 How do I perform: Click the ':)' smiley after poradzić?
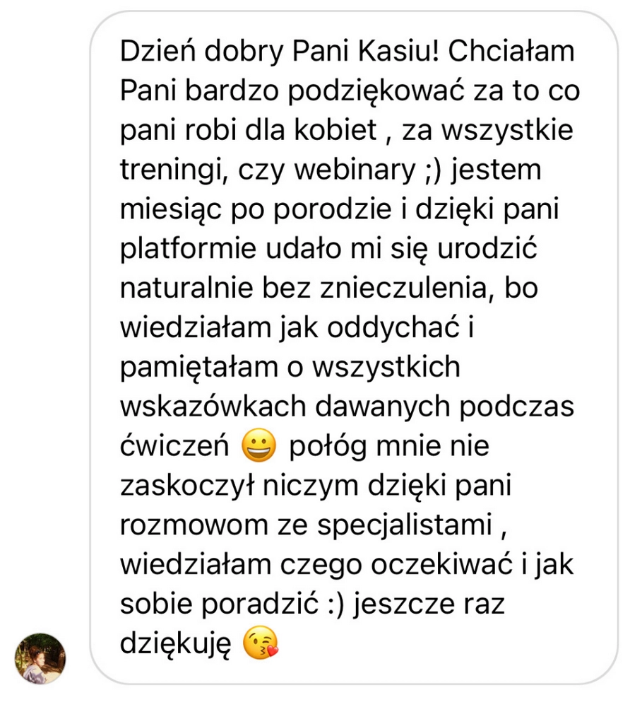(335, 606)
